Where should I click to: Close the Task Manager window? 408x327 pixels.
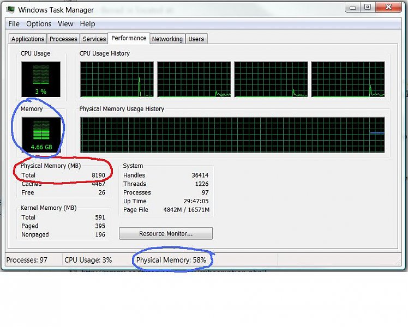pos(388,7)
